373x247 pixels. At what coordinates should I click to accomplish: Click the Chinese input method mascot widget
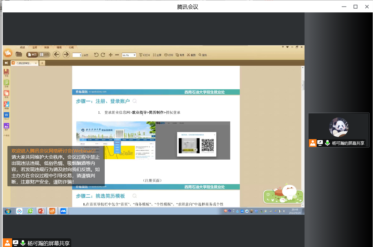(283, 194)
